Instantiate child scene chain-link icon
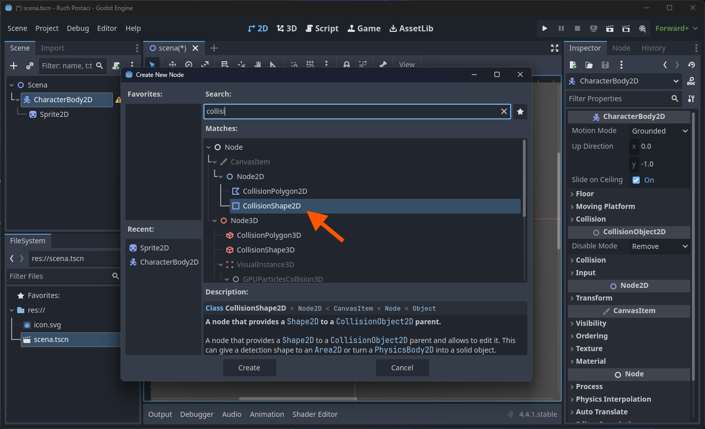705x429 pixels. pos(30,66)
